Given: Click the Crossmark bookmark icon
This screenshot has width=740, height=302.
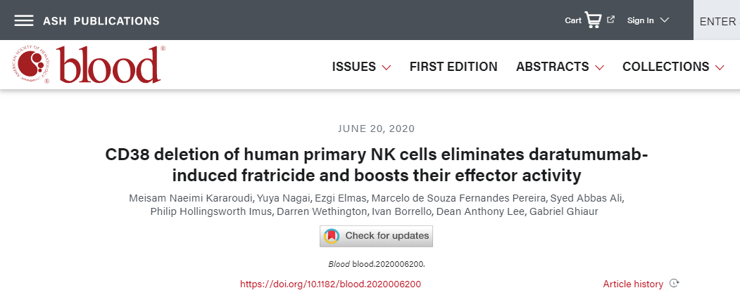Looking at the screenshot, I should pos(332,236).
